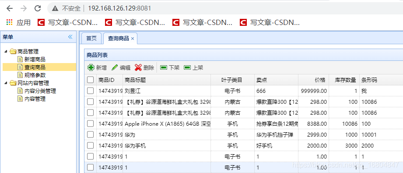Click the address bar showing 192.168.126.129:8081
This screenshot has height=173, width=403.
[119, 8]
